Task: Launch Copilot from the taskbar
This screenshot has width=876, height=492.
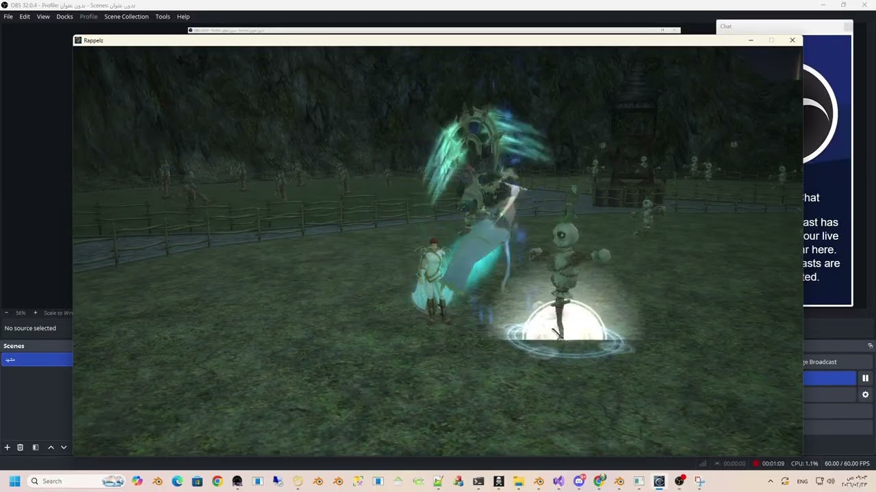Action: 138,481
